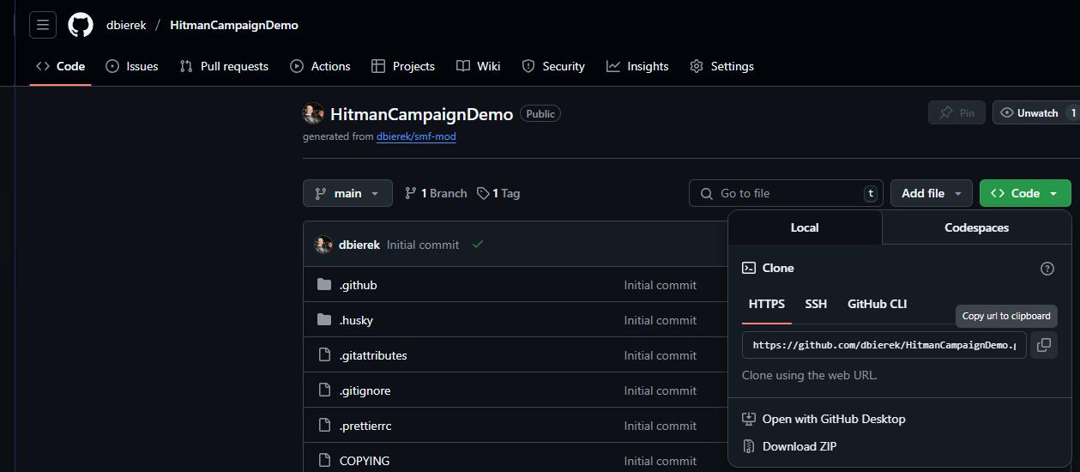Open the repository Settings tab
This screenshot has width=1080, height=472.
coord(722,66)
